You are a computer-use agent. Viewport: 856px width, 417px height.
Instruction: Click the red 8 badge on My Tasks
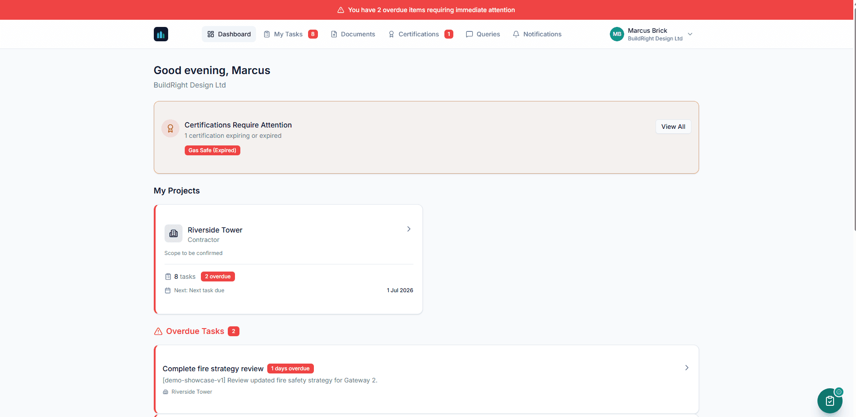[313, 34]
